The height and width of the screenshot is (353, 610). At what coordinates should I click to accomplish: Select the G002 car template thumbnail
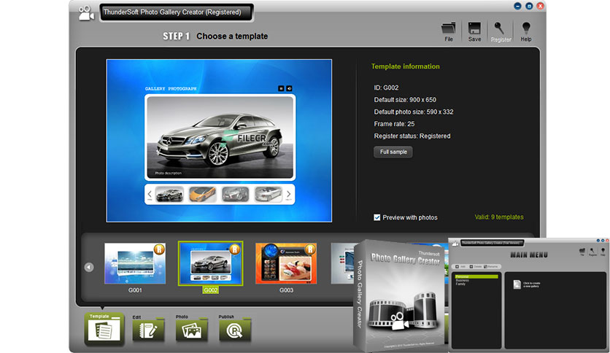coord(210,263)
